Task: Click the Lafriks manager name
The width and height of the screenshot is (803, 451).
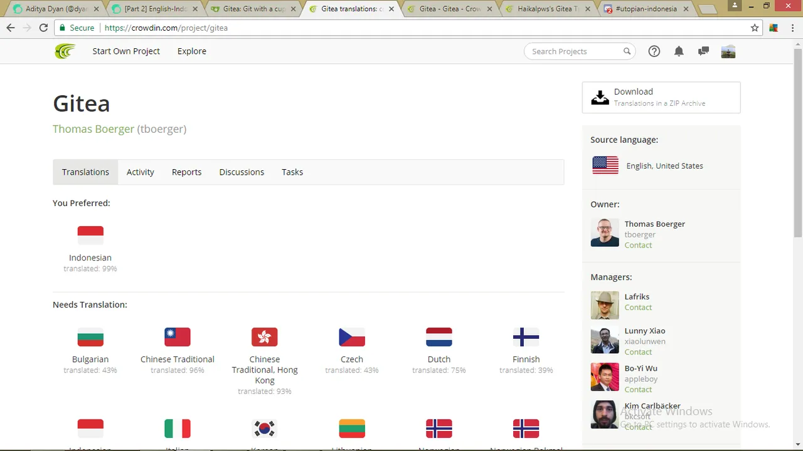Action: coord(637,296)
